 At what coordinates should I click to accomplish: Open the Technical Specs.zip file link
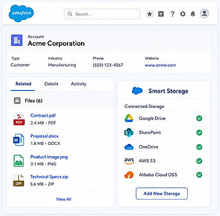(x=49, y=177)
